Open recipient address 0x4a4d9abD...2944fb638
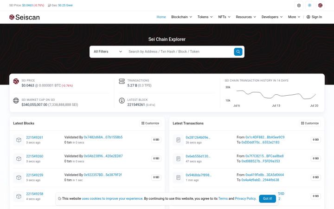334x209 pixels. click(260, 180)
